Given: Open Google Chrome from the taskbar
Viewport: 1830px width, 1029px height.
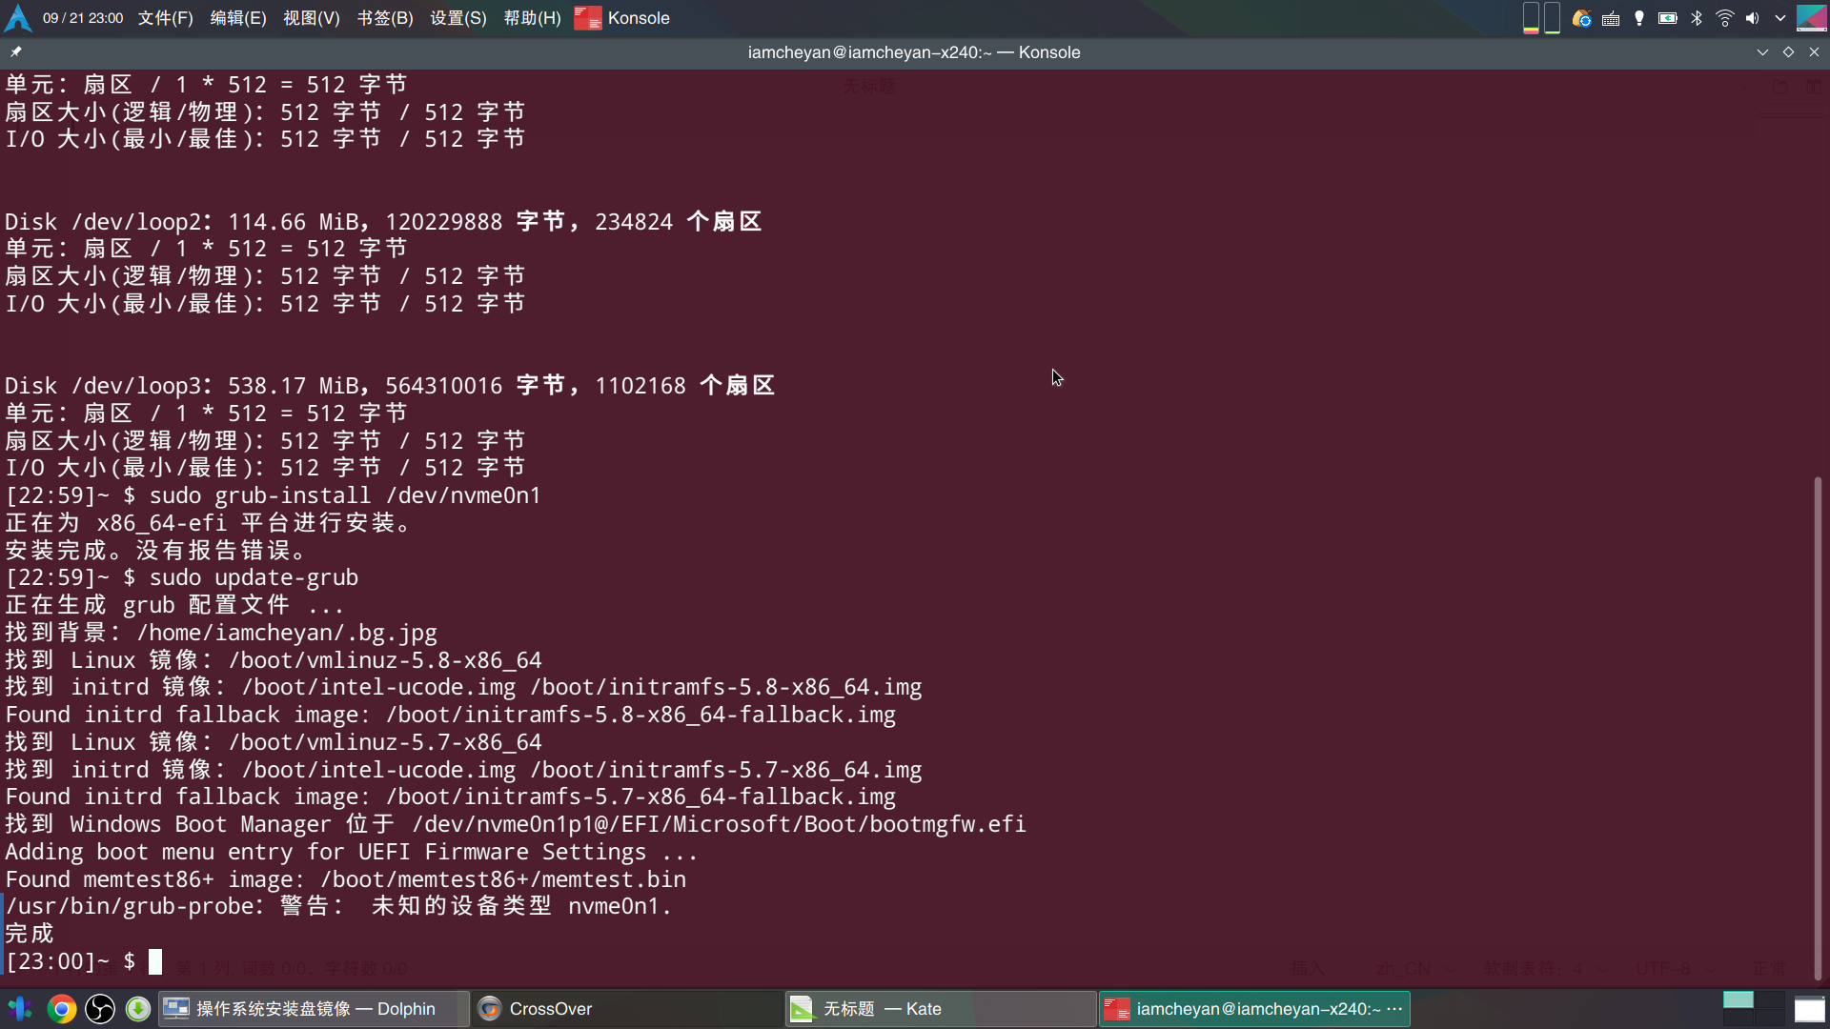Looking at the screenshot, I should click(x=61, y=1008).
